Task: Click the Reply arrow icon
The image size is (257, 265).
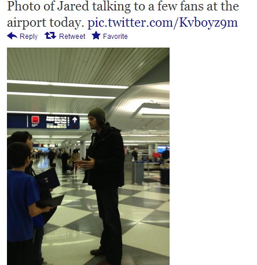Action: pos(12,36)
